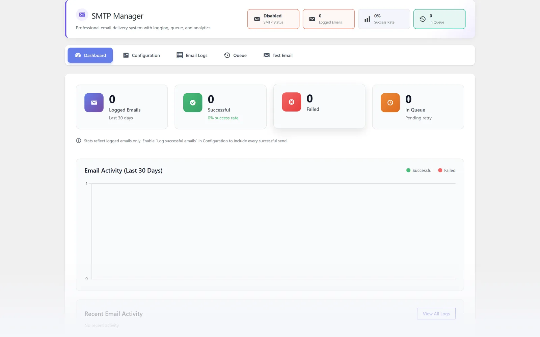Screen dimensions: 540x337
Task: Click the '0% success rate' text
Action: point(223,118)
